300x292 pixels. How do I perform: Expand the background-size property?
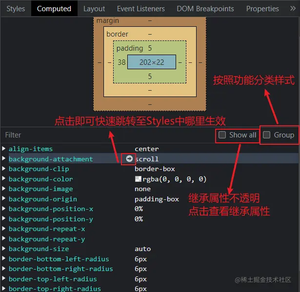click(x=3, y=249)
